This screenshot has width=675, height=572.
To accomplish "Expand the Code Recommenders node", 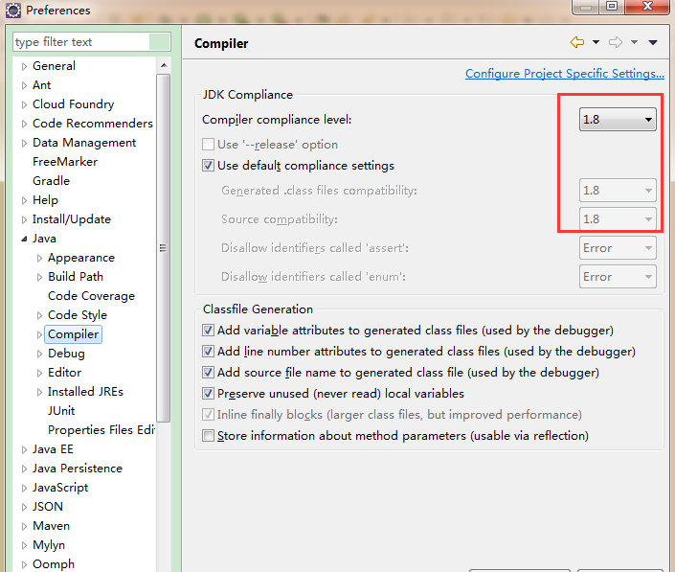I will click(24, 124).
